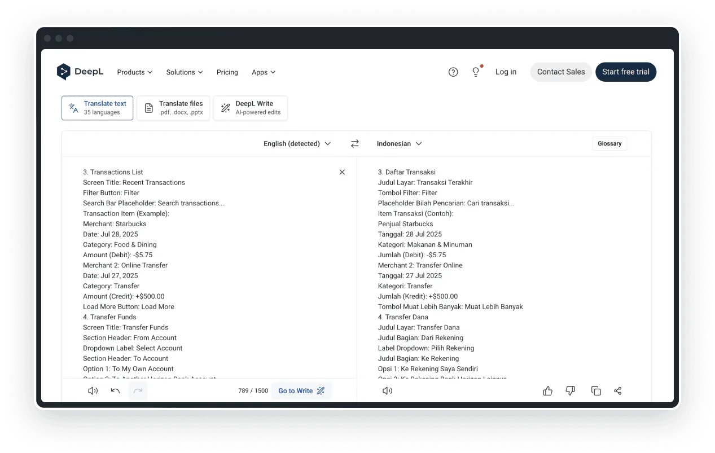Undo the last edit in source text
Viewport: 715px width, 453px height.
[115, 390]
